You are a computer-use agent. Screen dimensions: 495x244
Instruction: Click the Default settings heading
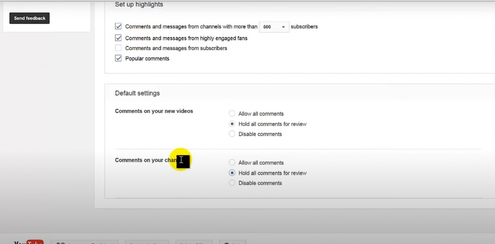(137, 93)
